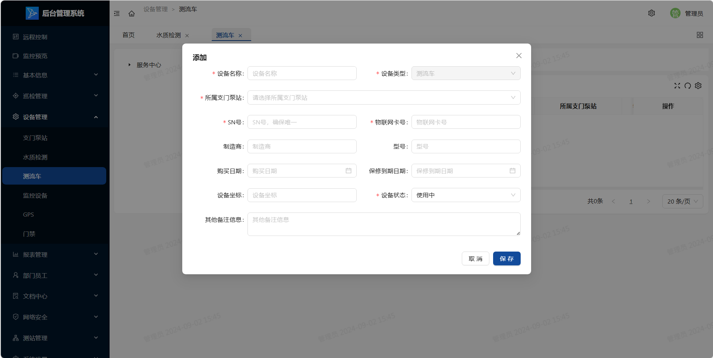Click the 部门员工 person icon

pos(16,275)
